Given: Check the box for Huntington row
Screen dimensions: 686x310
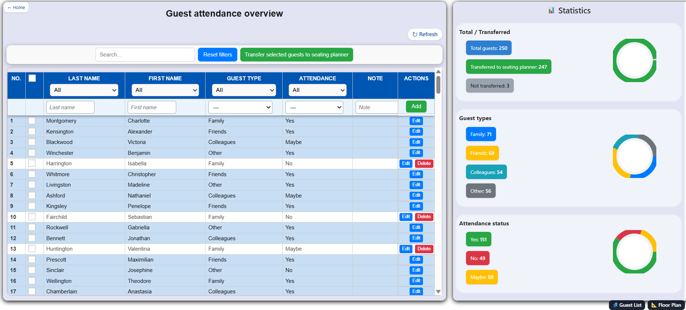Looking at the screenshot, I should click(x=32, y=249).
